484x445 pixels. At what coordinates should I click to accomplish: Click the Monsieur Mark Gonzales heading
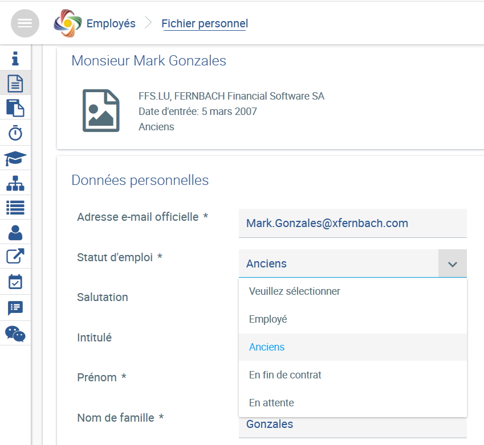click(149, 61)
